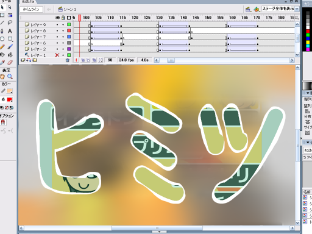Toggle onion skin button
Image resolution: width=312 pixels, height=234 pixels.
[x=82, y=60]
